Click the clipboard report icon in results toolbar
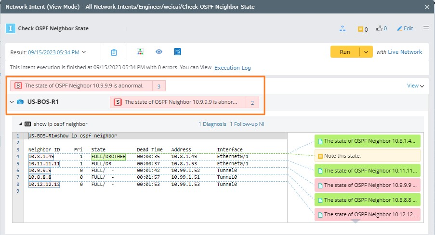Screen dimensions: 435x235 (x=114, y=52)
